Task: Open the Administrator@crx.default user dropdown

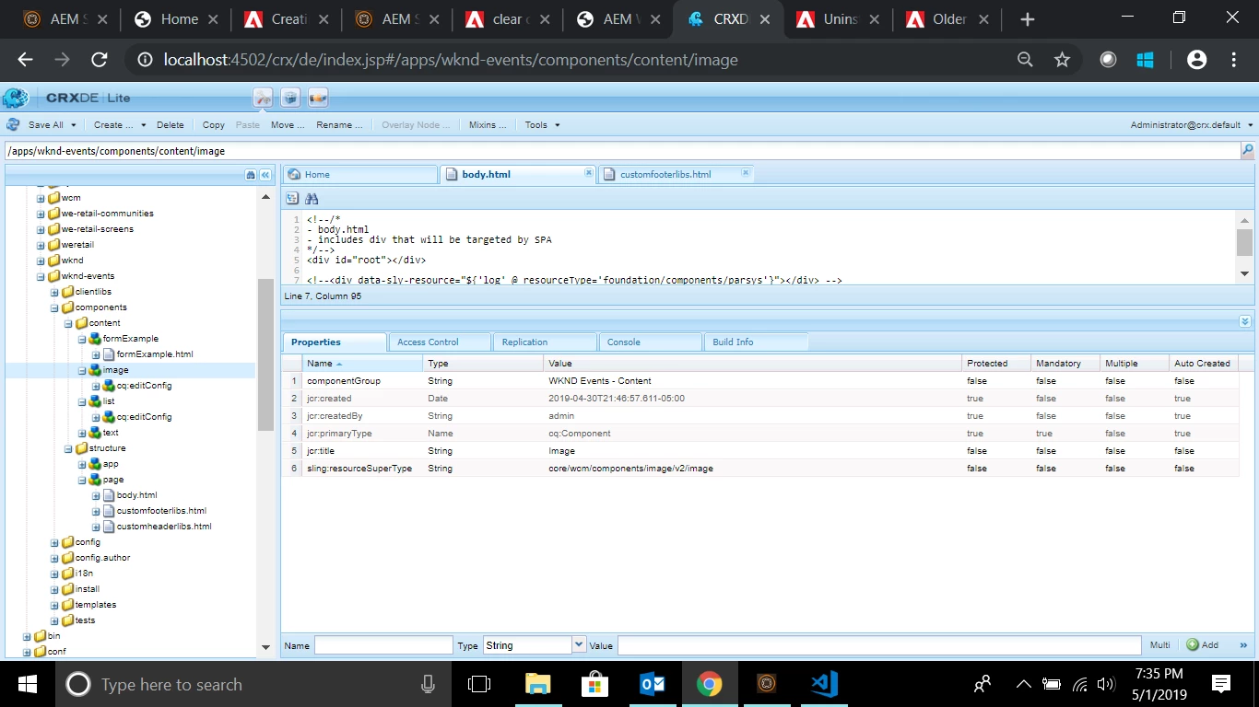Action: pos(1192,124)
